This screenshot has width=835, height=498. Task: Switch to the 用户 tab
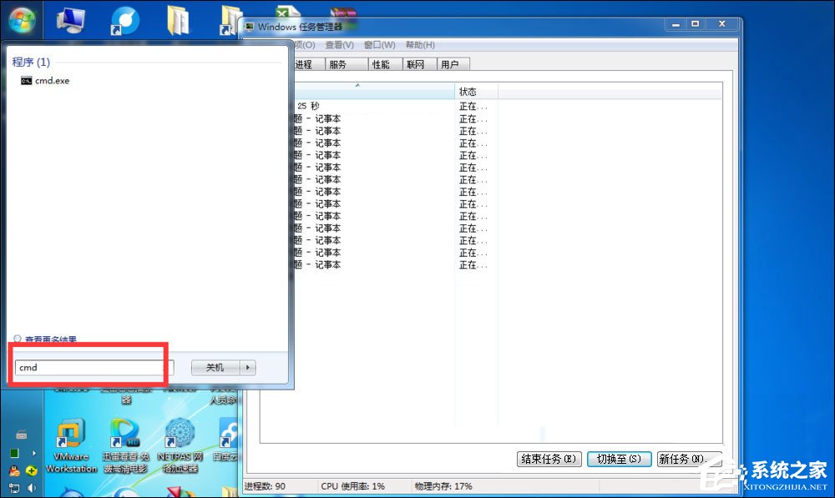point(452,63)
